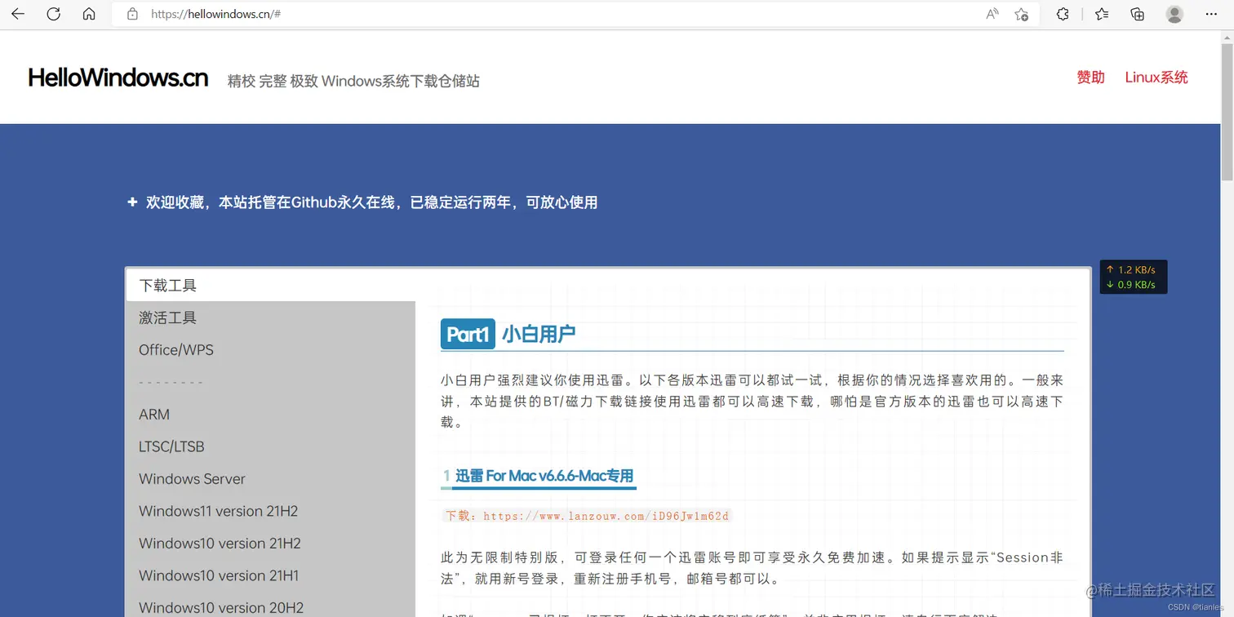Click the browser back arrow
This screenshot has height=617, width=1234.
point(17,14)
